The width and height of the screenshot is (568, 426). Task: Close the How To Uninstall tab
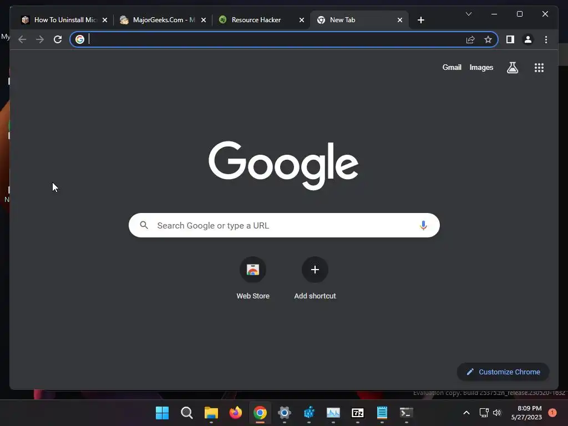point(105,20)
